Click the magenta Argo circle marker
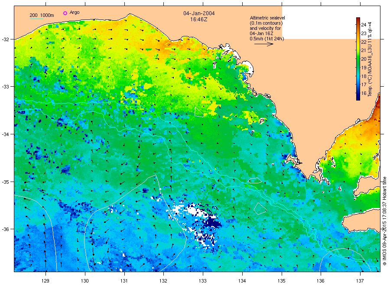This screenshot has width=390, height=286. point(65,13)
